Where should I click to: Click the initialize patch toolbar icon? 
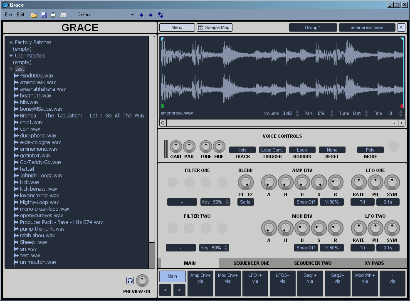[x=53, y=14]
